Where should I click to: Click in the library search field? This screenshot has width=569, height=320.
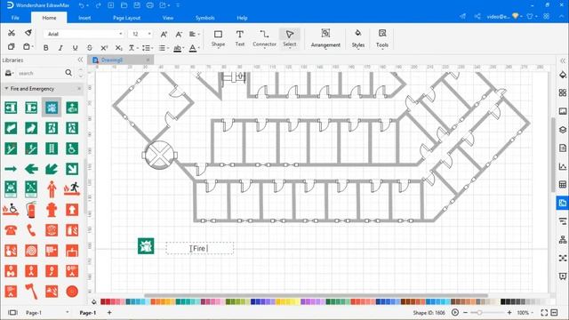coord(40,73)
